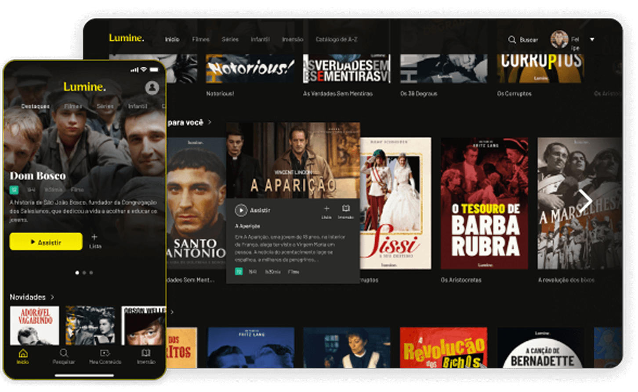Add Dom Bosco to Lista on the phone
This screenshot has height=392, width=638.
[x=95, y=241]
